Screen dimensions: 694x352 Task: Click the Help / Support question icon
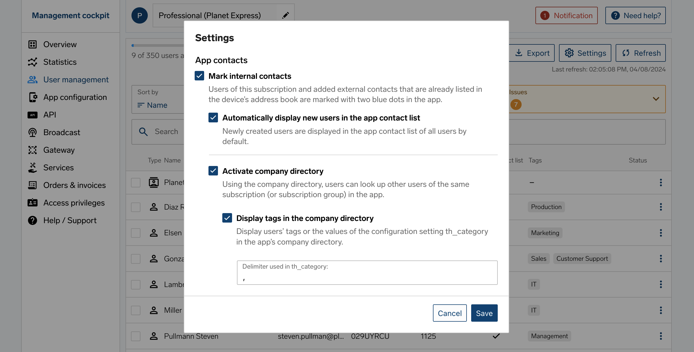click(33, 220)
